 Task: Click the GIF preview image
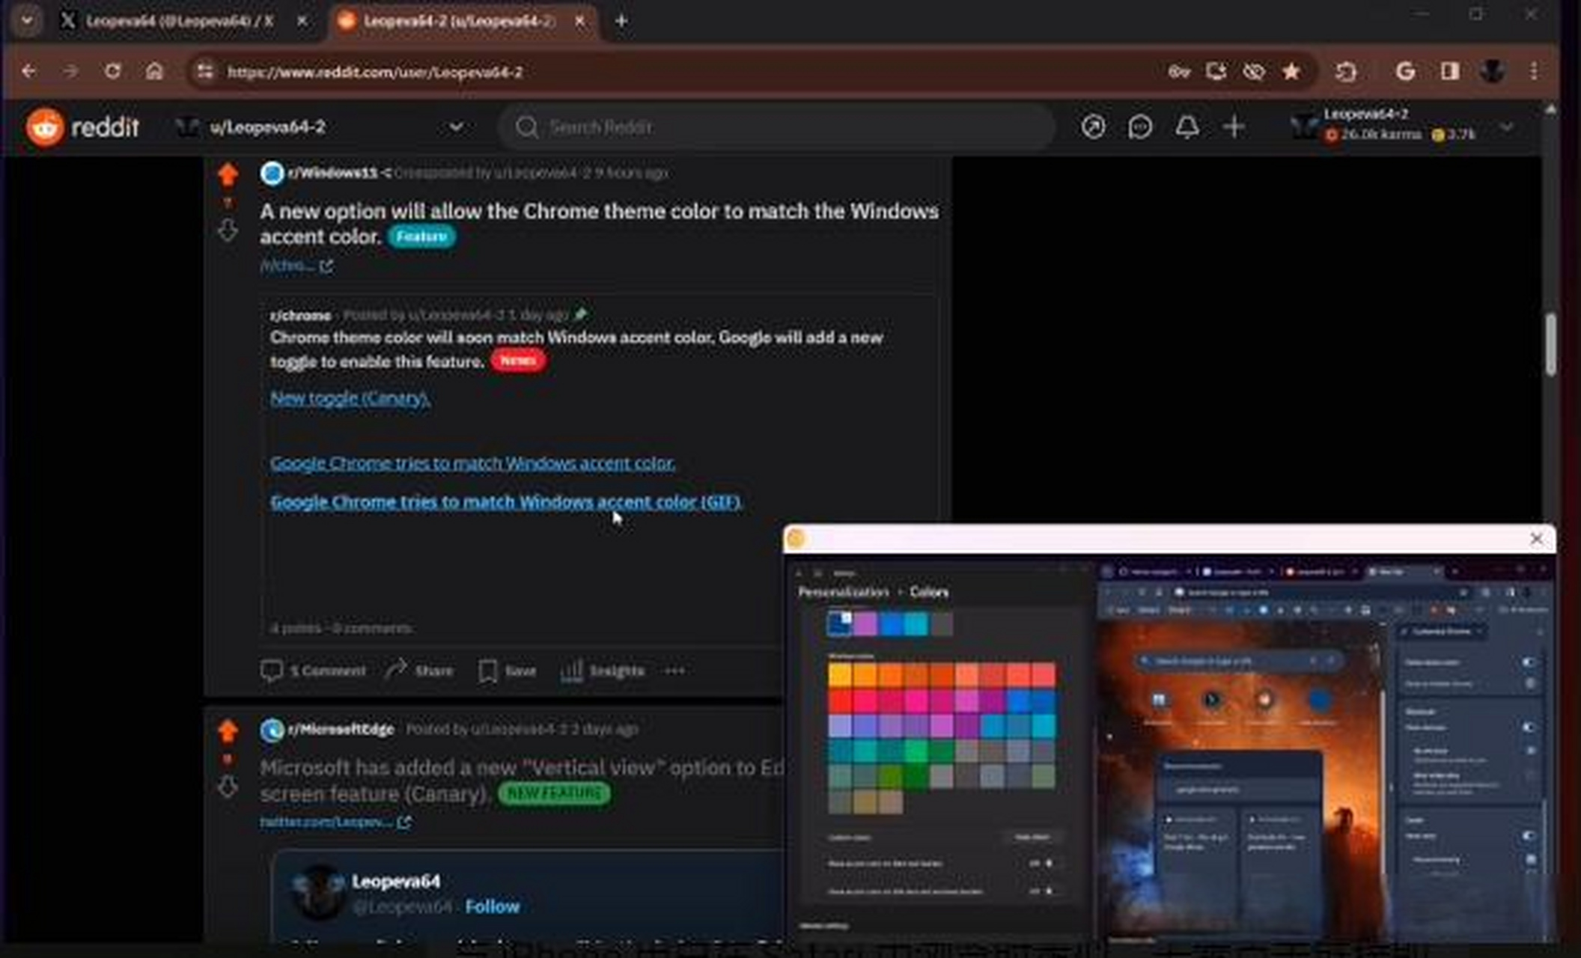(x=1169, y=748)
